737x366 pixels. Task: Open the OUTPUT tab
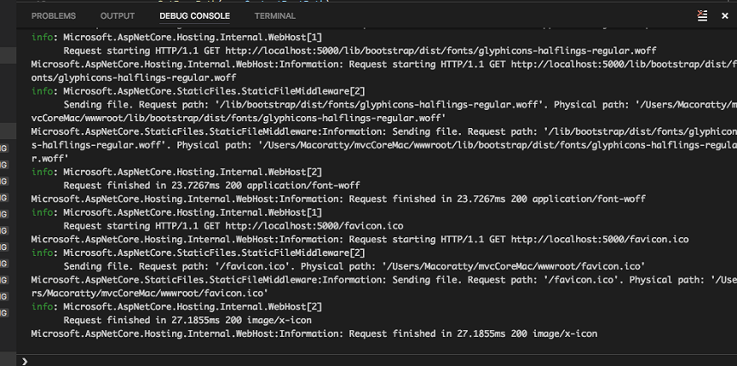pos(118,16)
